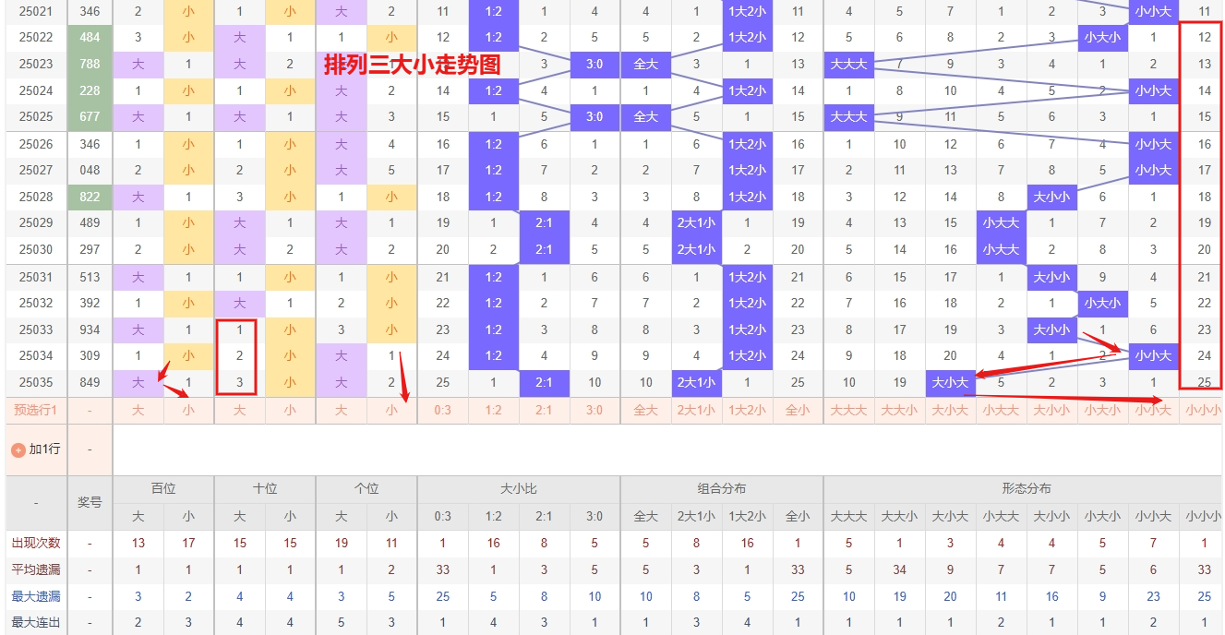Click the 最大遗漏 row label
The height and width of the screenshot is (635, 1225).
tap(36, 596)
